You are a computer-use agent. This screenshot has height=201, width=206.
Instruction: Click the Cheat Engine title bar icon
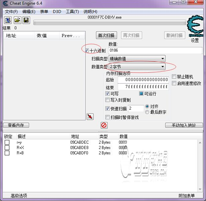click(x=5, y=3)
